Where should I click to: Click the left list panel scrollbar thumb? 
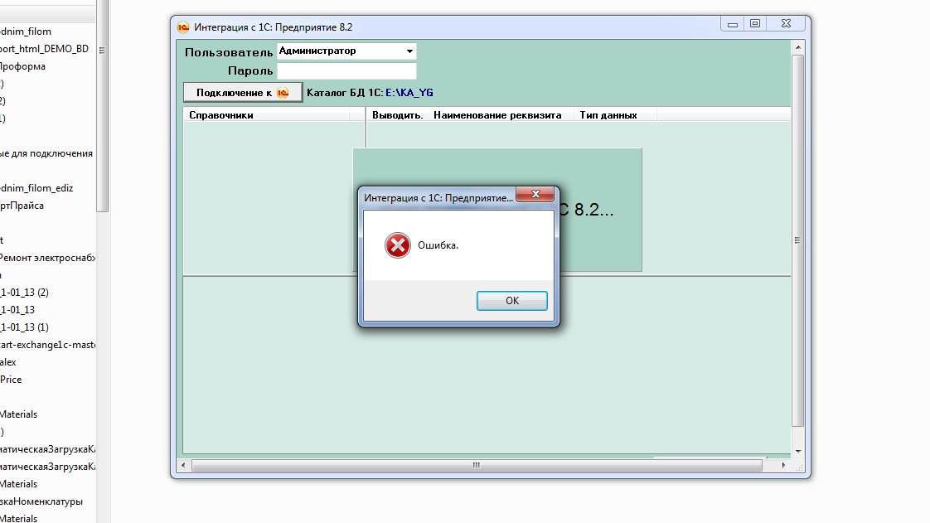click(x=102, y=105)
